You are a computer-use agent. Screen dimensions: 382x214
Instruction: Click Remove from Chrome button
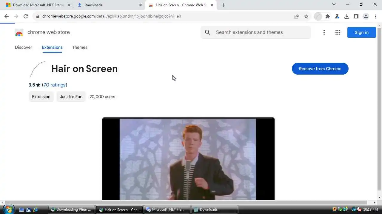click(x=320, y=69)
